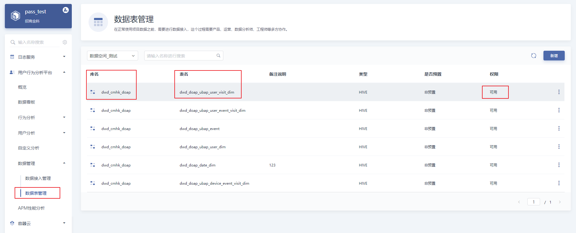576x233 pixels.
Task: Open APM性能分析 in the sidebar
Action: click(x=31, y=208)
